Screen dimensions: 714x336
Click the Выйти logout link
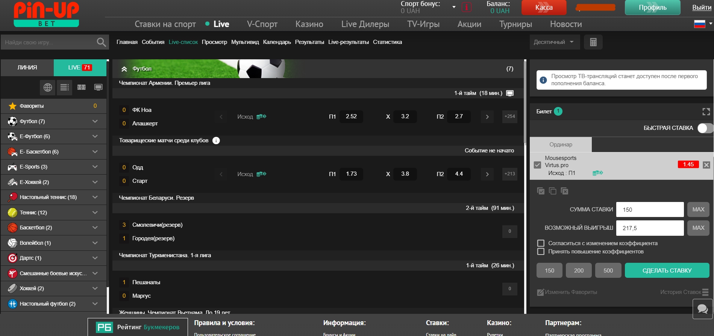702,8
